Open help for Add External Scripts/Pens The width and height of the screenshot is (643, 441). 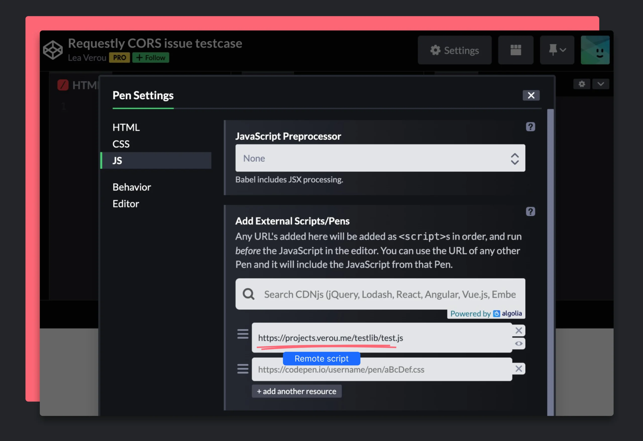coord(530,212)
